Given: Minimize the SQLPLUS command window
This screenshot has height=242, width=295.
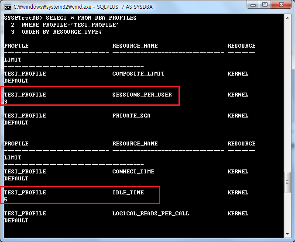Looking at the screenshot, I should 253,5.
